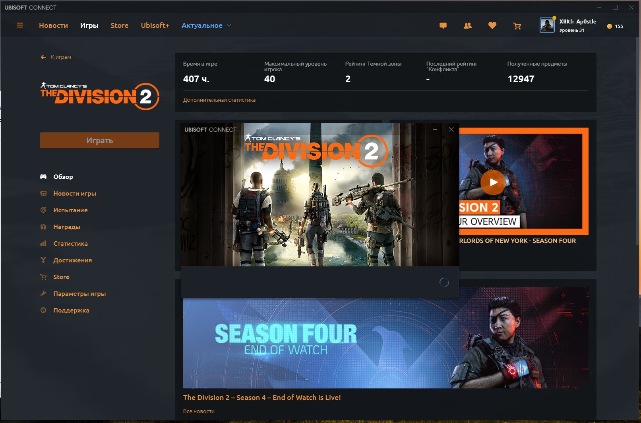Go back with К играм arrow
641x423 pixels.
(43, 57)
